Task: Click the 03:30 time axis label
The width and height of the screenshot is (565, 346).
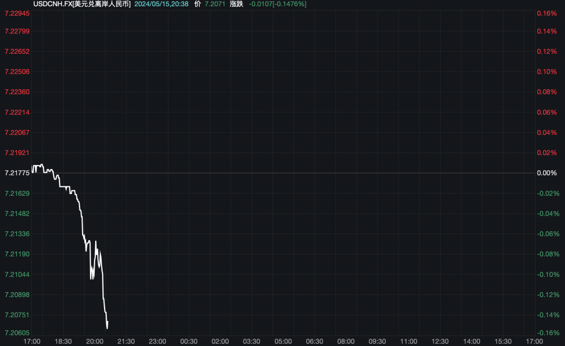Action: [x=252, y=341]
